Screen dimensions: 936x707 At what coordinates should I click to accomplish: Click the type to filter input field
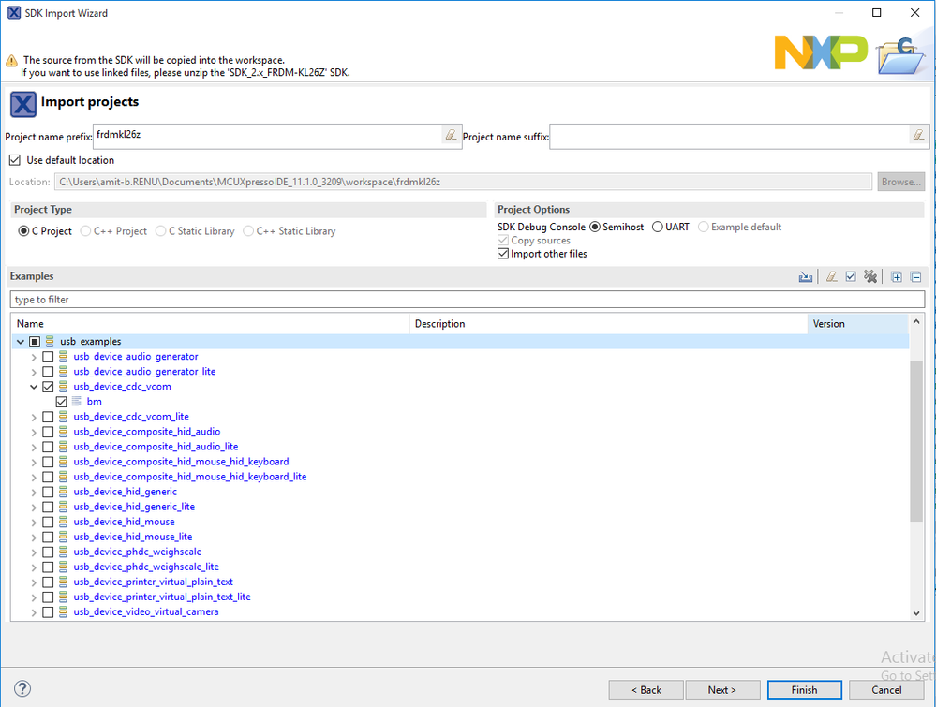468,300
